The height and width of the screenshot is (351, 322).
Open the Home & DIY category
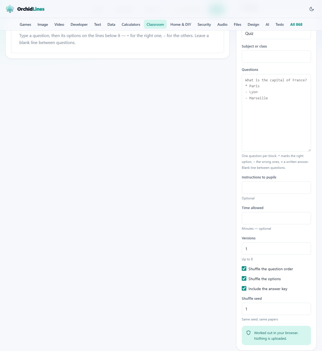point(181,24)
